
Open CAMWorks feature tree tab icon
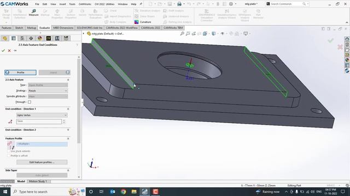[49, 39]
